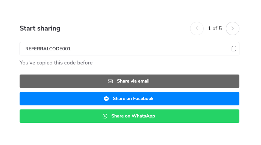Click the right chevron arrow icon
This screenshot has height=145, width=261.
tap(233, 29)
